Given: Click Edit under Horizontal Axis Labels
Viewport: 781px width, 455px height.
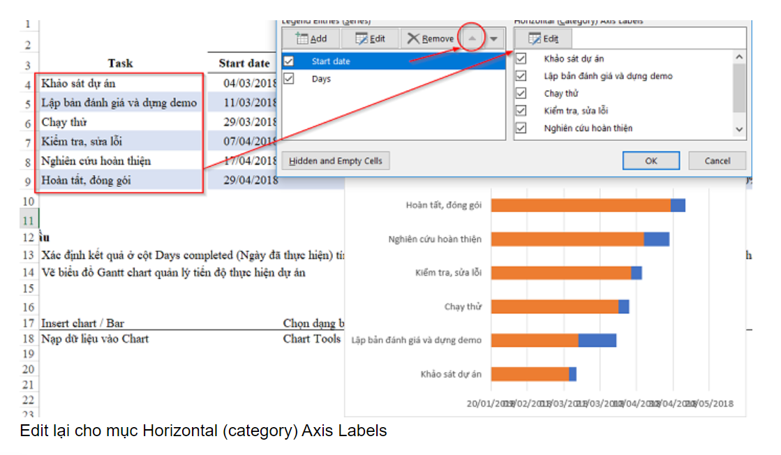Looking at the screenshot, I should point(544,38).
